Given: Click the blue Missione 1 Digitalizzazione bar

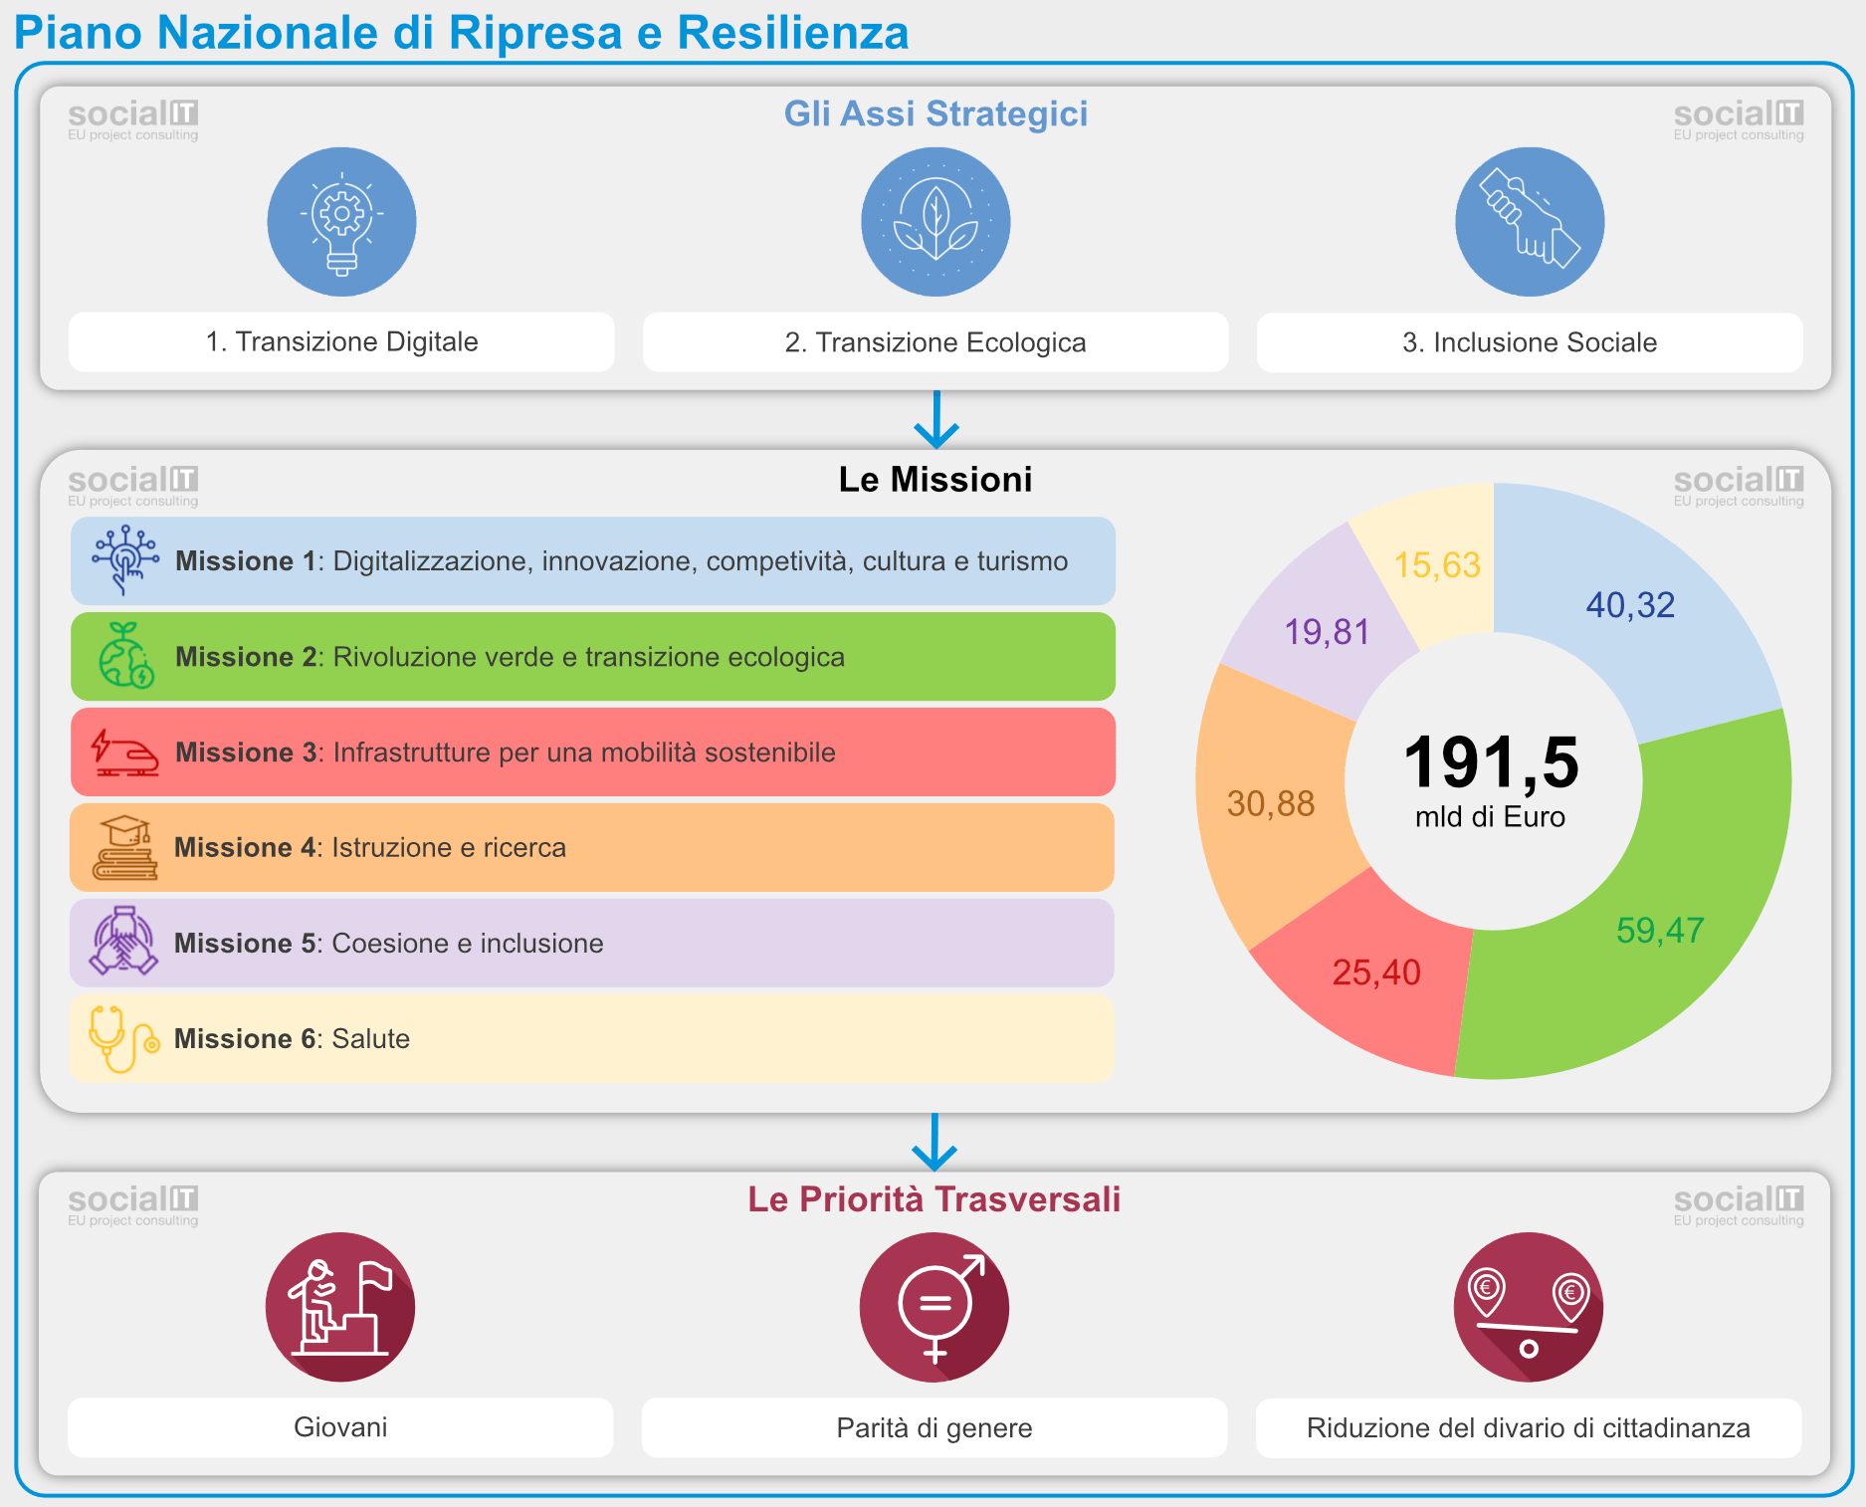Looking at the screenshot, I should 593,560.
